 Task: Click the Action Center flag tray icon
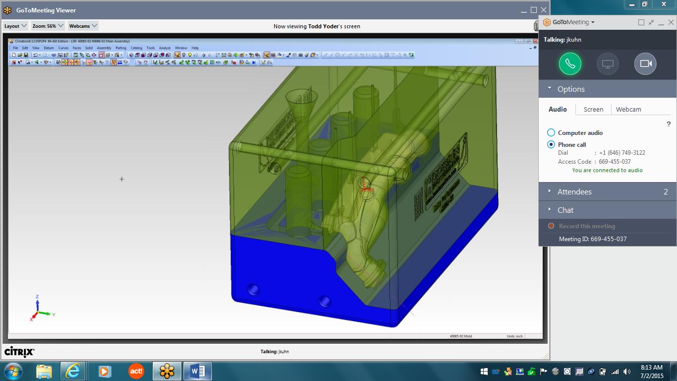pos(543,372)
